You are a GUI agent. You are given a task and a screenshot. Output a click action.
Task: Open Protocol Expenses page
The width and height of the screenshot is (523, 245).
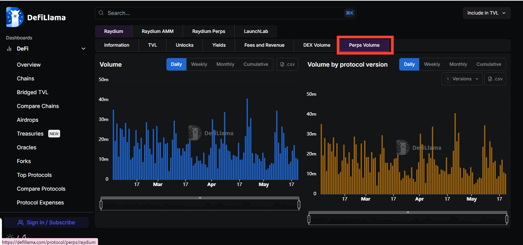coord(40,203)
